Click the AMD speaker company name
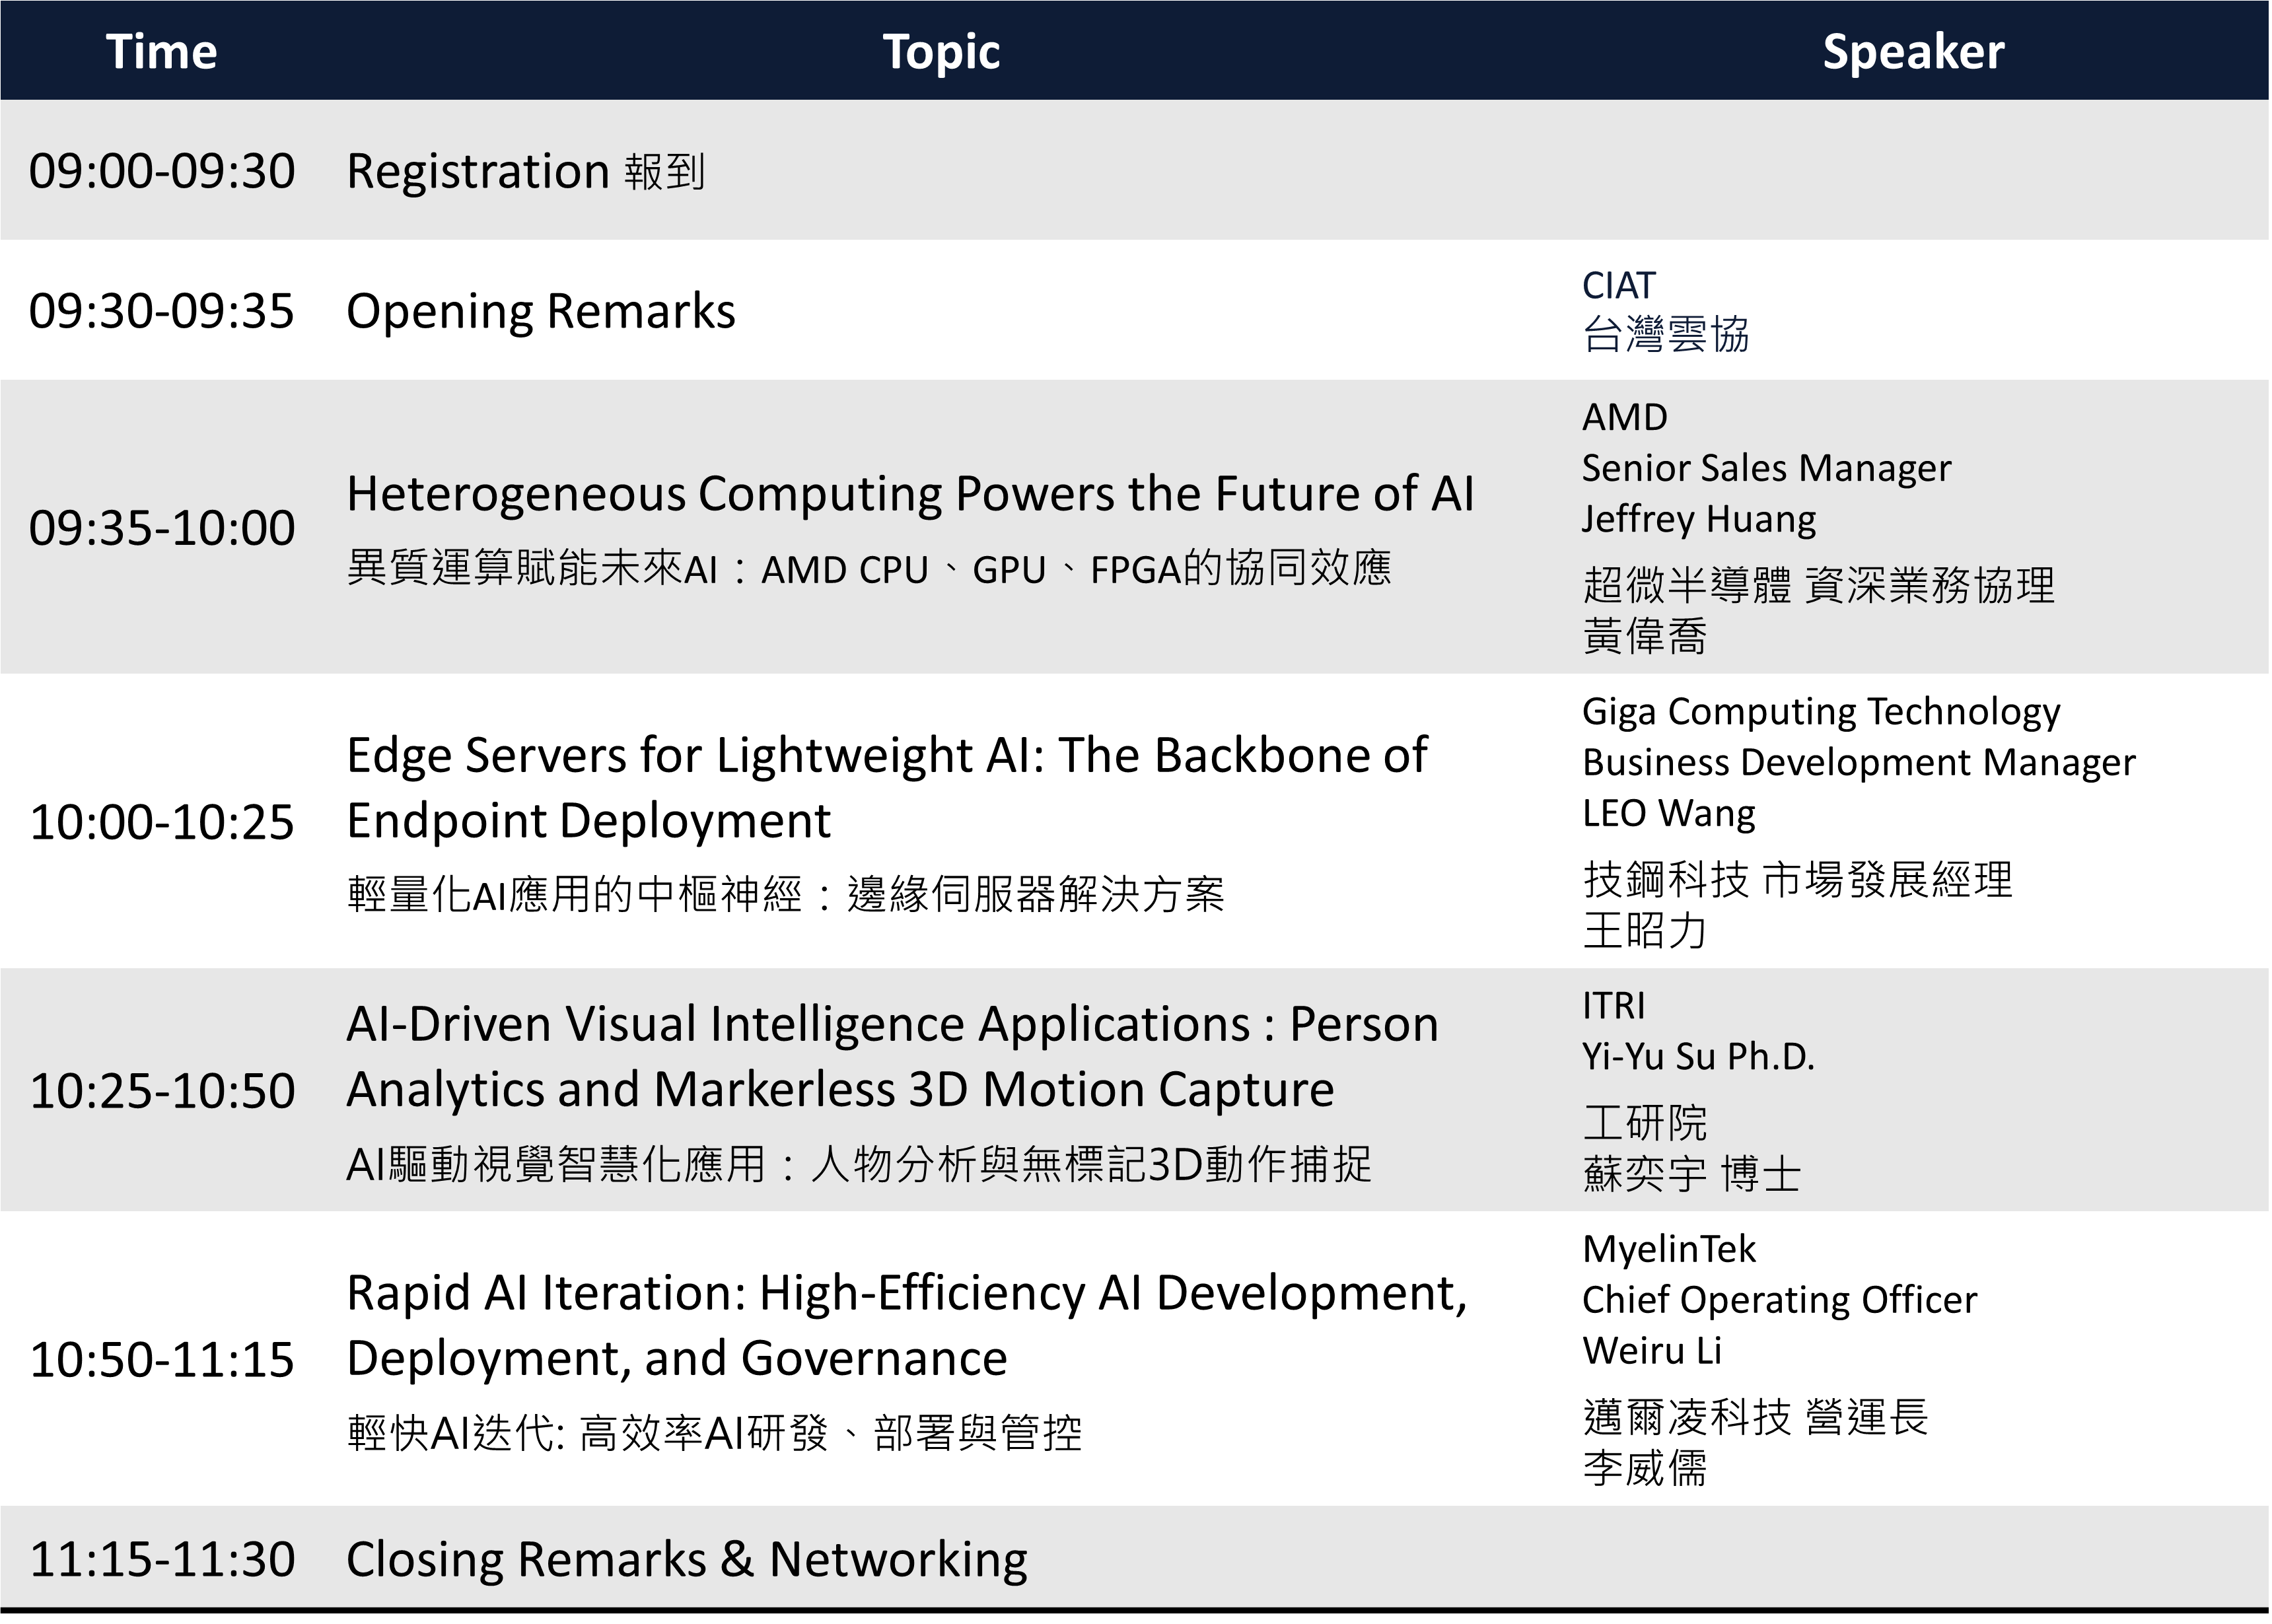The width and height of the screenshot is (2272, 1624). click(1624, 417)
